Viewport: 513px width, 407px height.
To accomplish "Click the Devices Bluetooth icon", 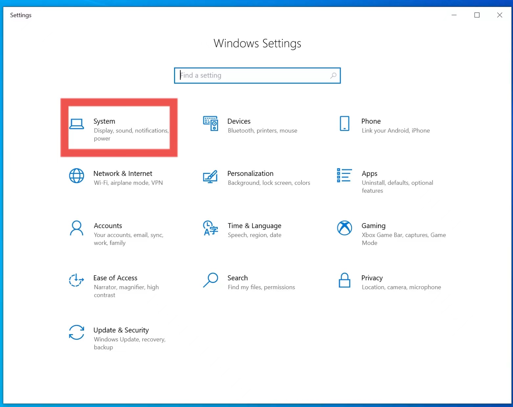I will coord(211,124).
